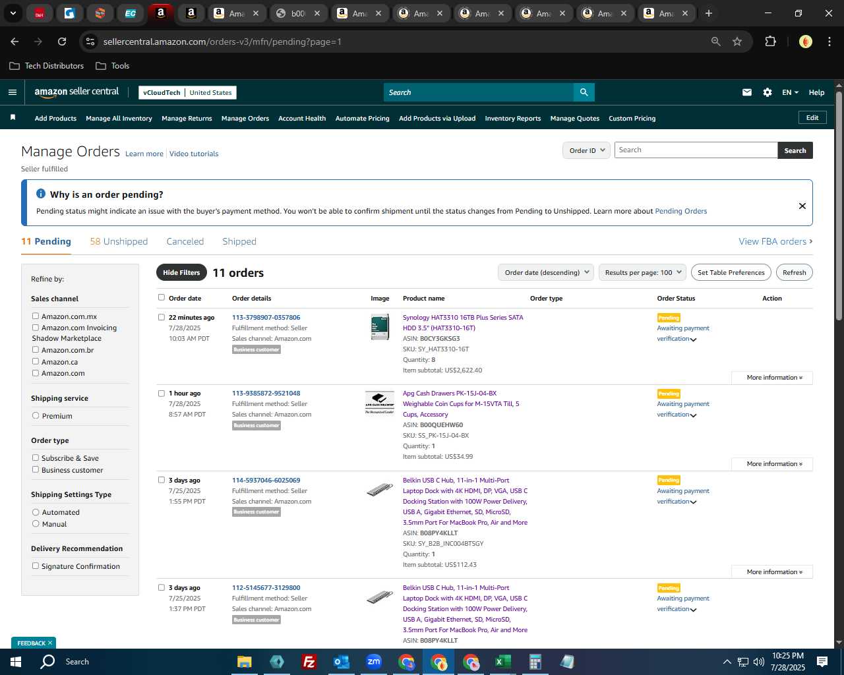Image resolution: width=844 pixels, height=675 pixels.
Task: Check the Amazon.ca filter checkbox
Action: [x=36, y=361]
